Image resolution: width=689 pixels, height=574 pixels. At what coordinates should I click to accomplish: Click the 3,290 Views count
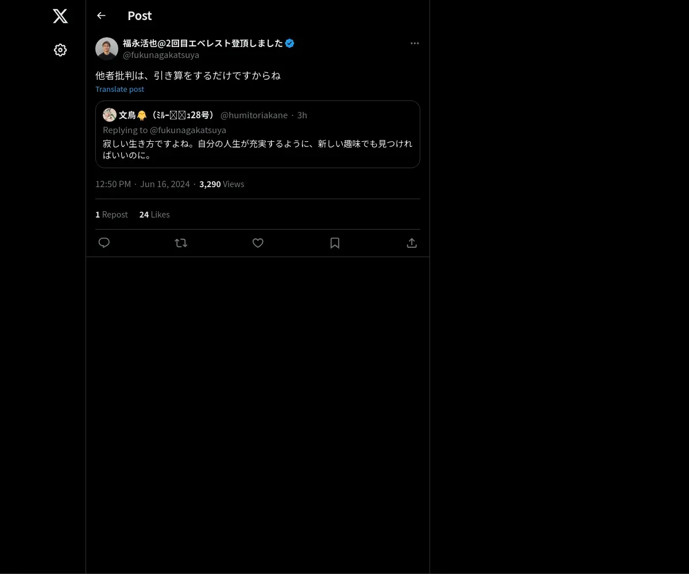coord(222,184)
